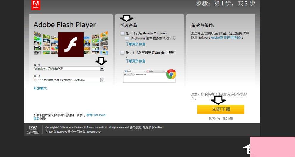Screen dimensions: 295x157
Task: Check set Chrome as default browser checkbox
Action: 127,38
